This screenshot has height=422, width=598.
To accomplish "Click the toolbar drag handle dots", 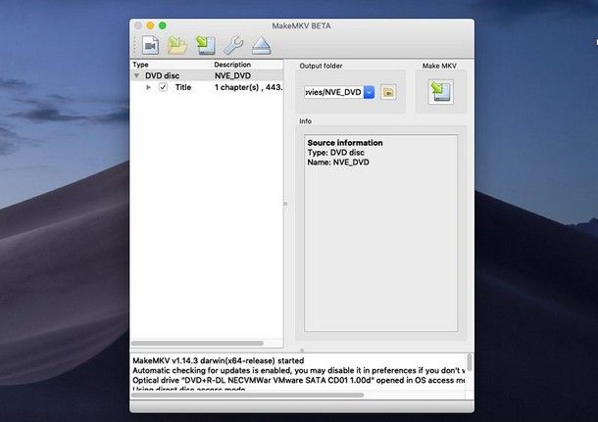I will [x=134, y=46].
